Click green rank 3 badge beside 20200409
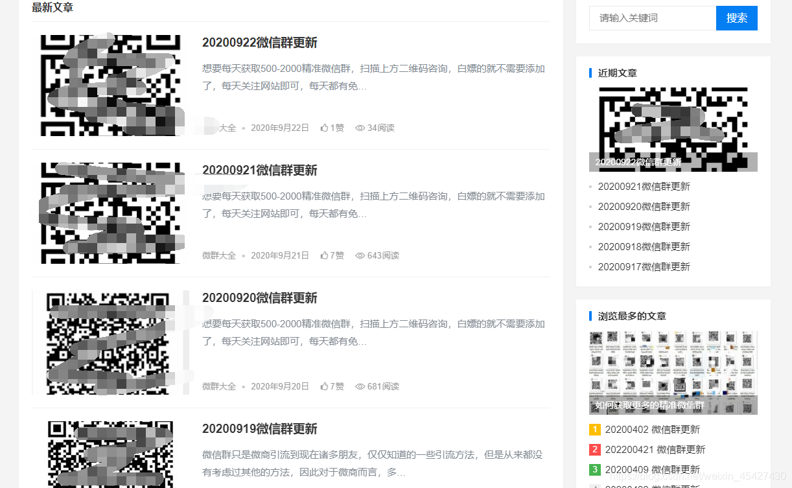The width and height of the screenshot is (792, 488). pyautogui.click(x=594, y=469)
